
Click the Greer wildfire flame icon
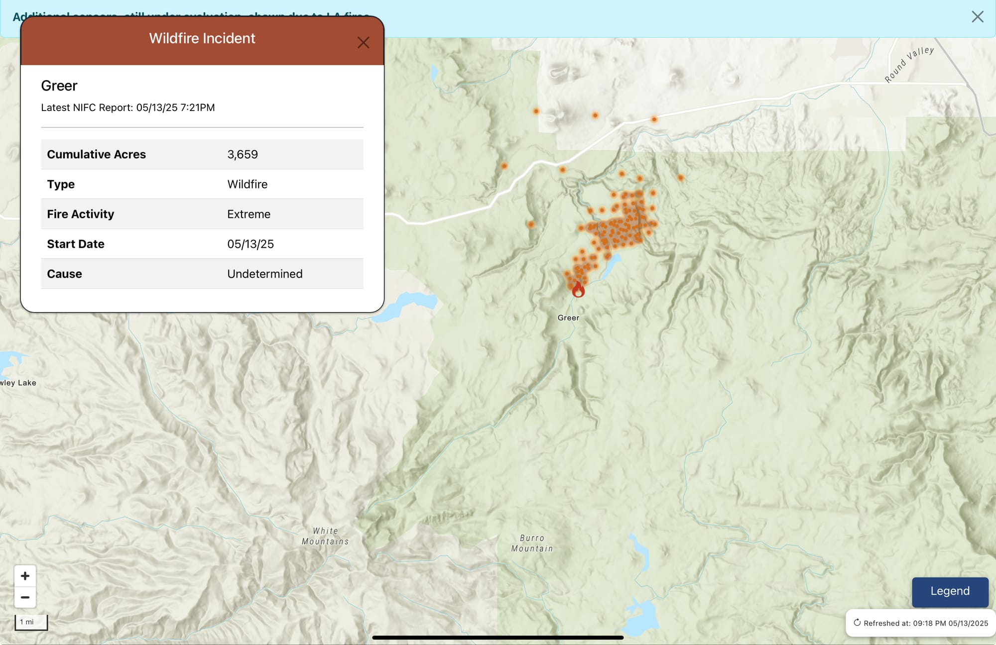(578, 290)
